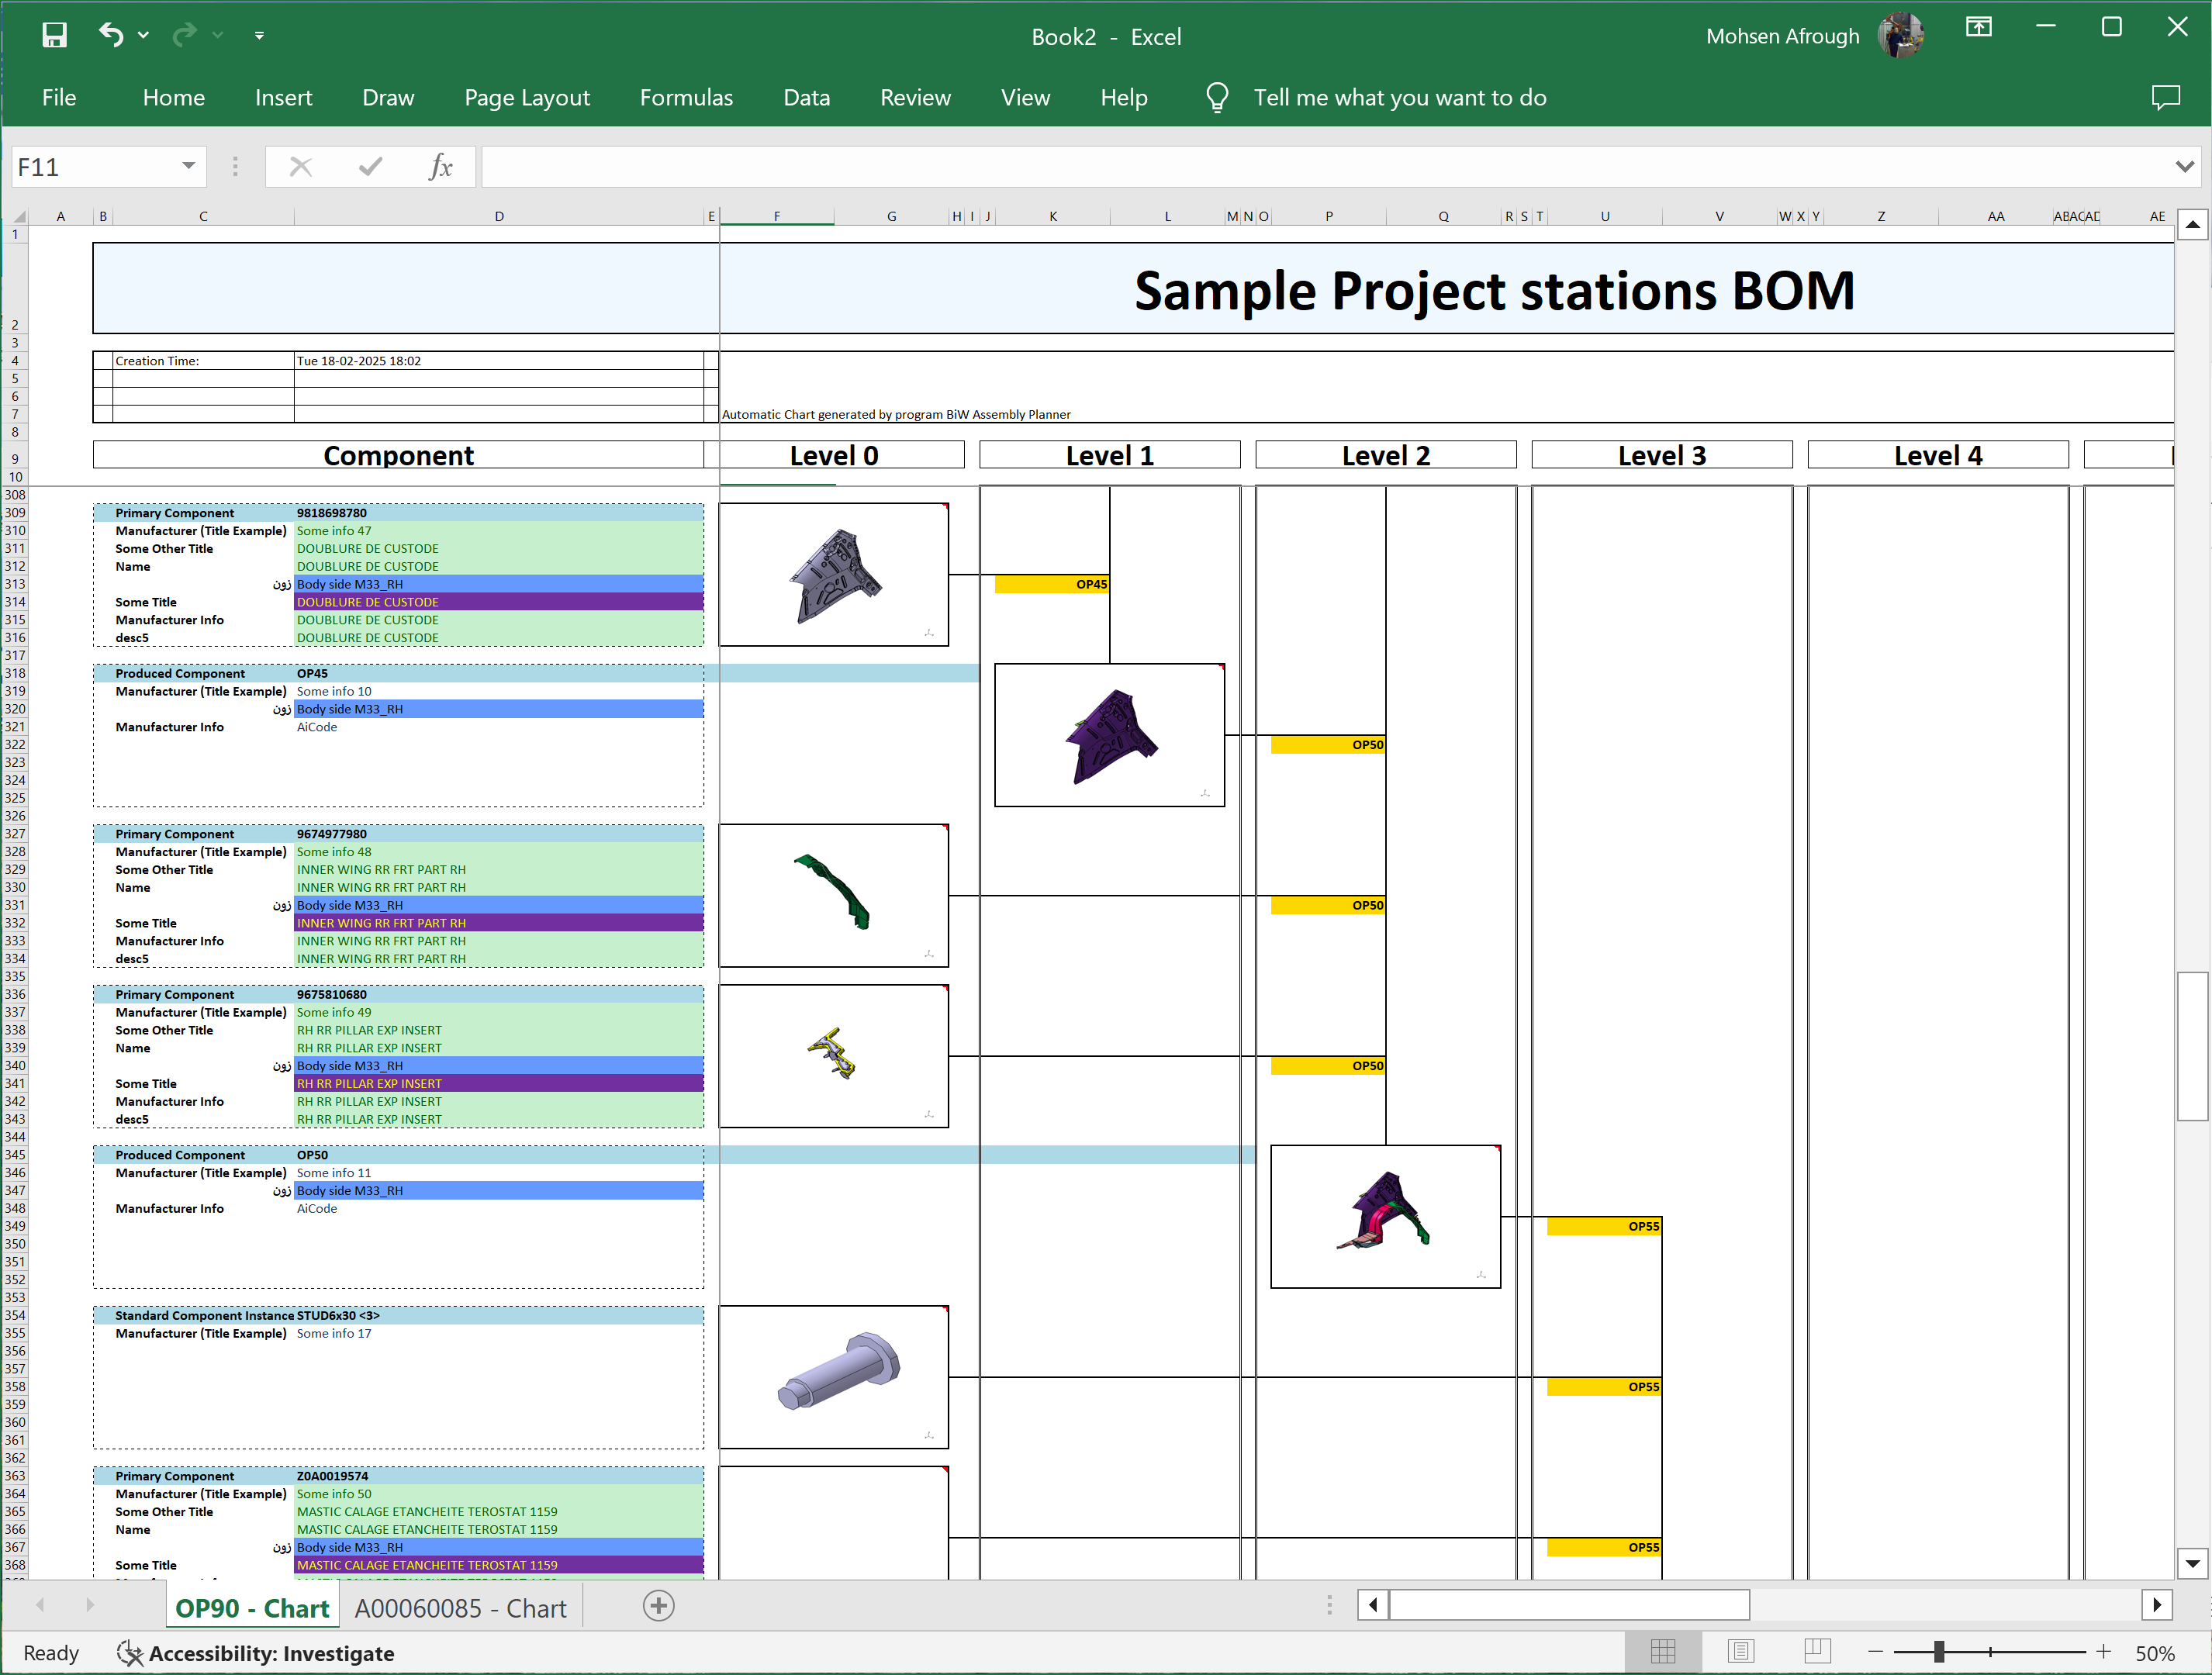Click the zoom in plus button

pyautogui.click(x=2104, y=1652)
